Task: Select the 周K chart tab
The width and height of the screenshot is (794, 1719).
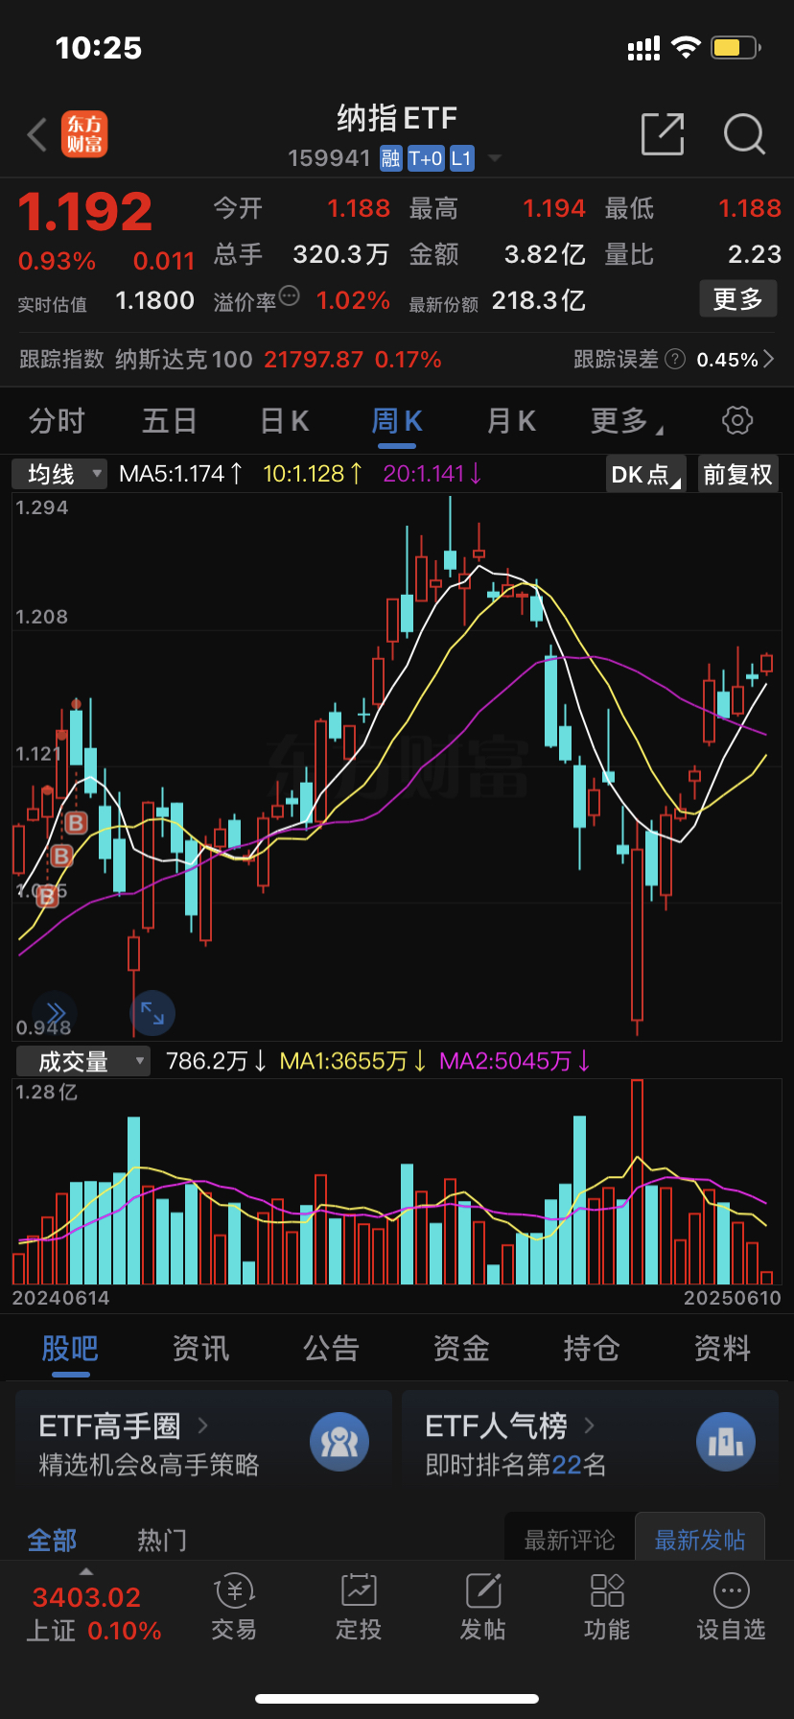Action: [x=397, y=420]
